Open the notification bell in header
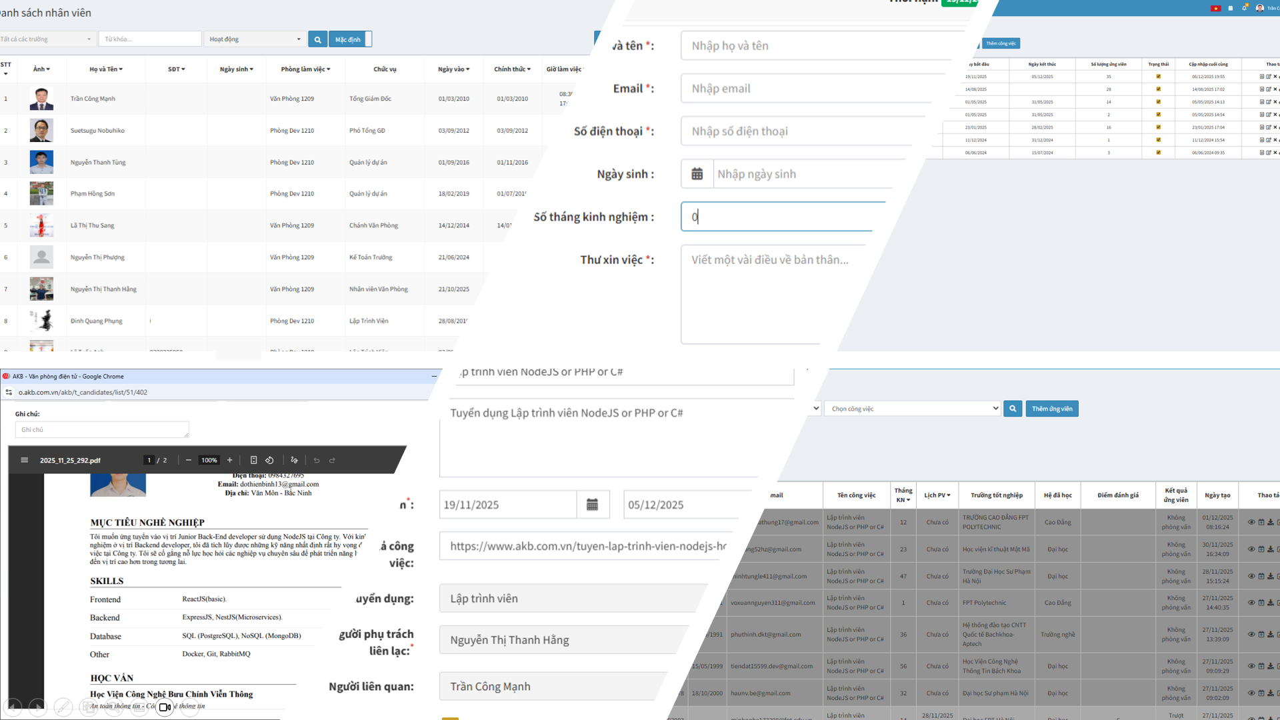 pyautogui.click(x=1244, y=8)
